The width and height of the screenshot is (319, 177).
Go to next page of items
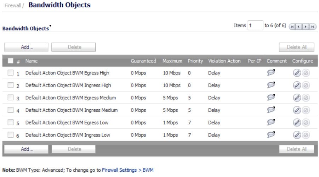click(306, 27)
